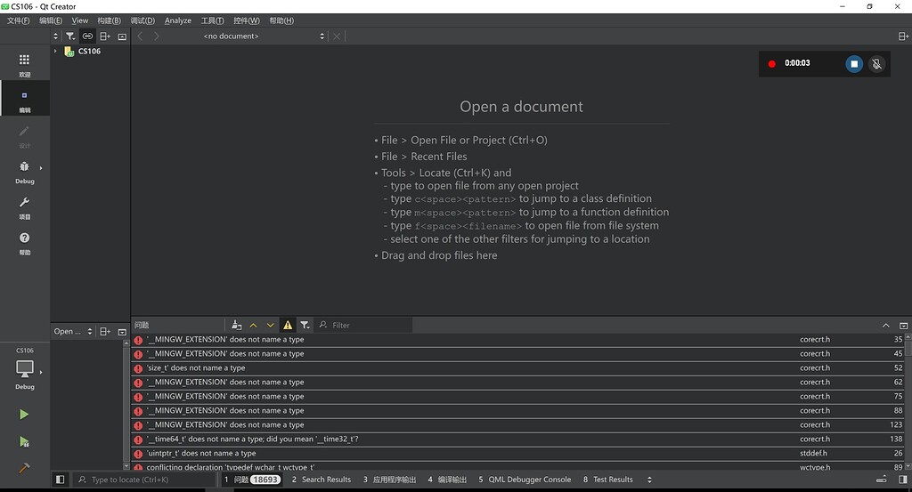Expand Debug mode side arrow
Viewport: 912px width, 492px height.
pyautogui.click(x=41, y=168)
